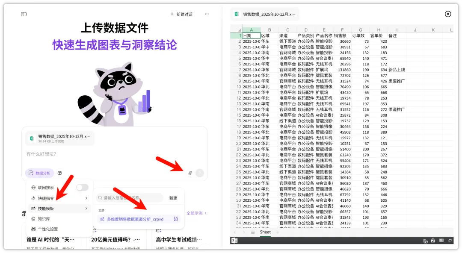The image size is (462, 253).
Task: Expand the 技能模板 chevron arrow
Action: (86, 208)
